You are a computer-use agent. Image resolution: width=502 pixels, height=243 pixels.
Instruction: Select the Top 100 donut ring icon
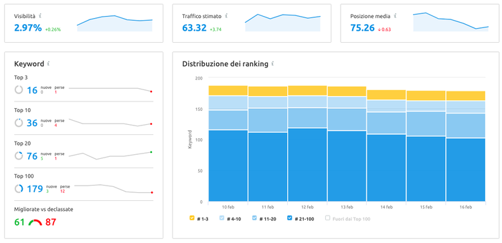click(19, 189)
